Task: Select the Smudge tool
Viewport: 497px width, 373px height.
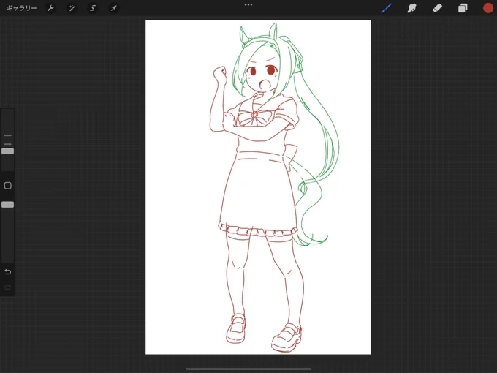Action: point(411,8)
